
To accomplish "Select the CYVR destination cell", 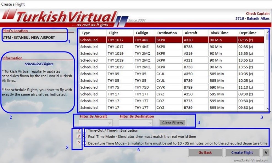I will click(169, 87).
